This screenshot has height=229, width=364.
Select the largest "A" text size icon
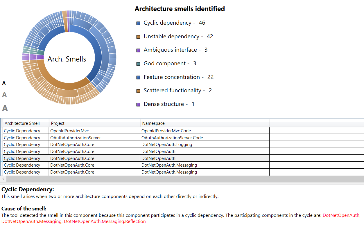[x=4, y=108]
